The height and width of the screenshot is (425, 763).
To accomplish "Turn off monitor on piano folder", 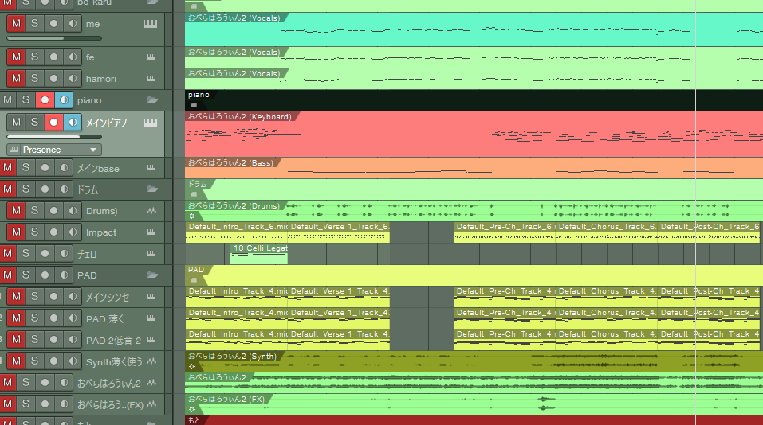I will (64, 99).
